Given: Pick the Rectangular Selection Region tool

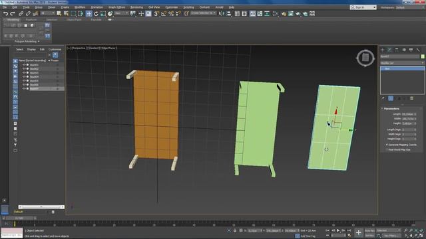Looking at the screenshot, I should [x=73, y=13].
